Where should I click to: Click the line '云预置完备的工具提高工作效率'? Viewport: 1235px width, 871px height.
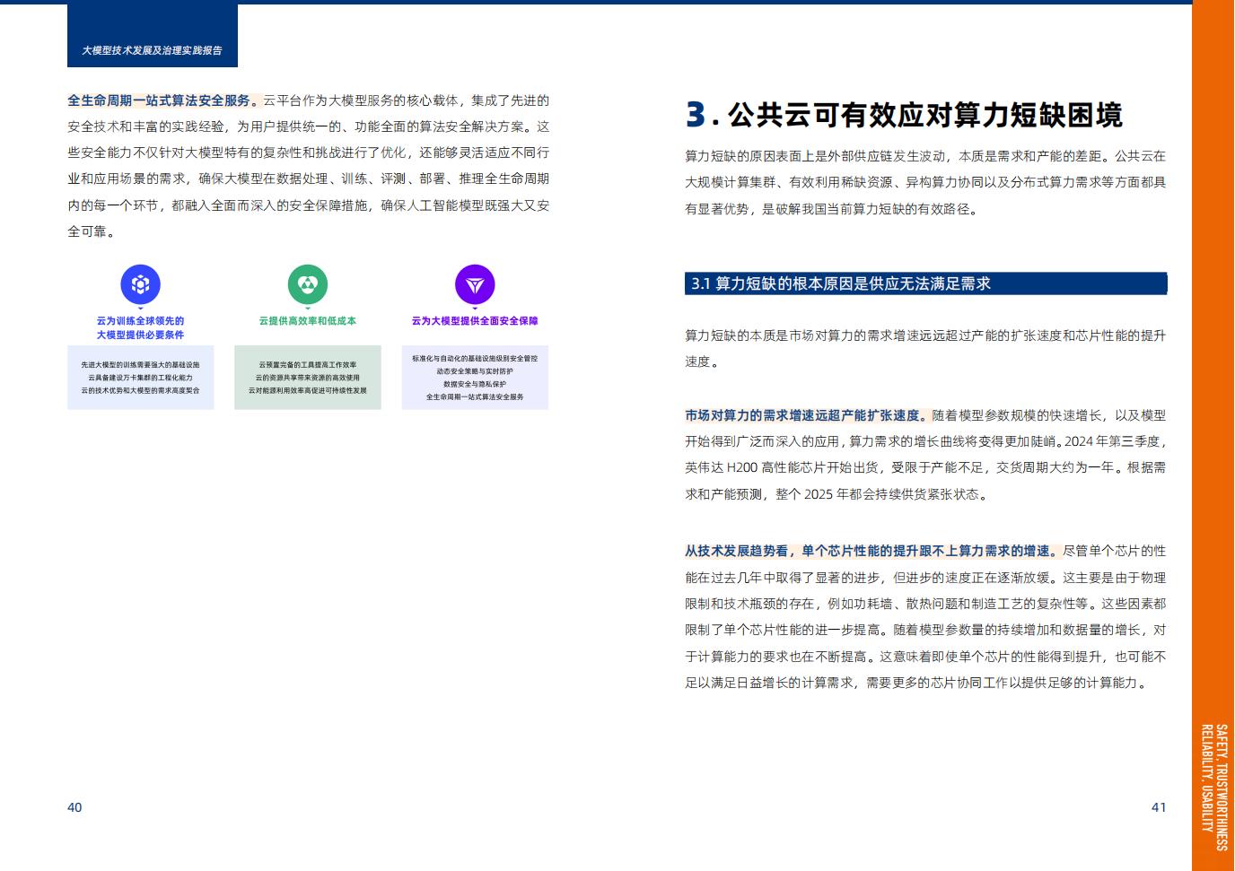coord(308,365)
